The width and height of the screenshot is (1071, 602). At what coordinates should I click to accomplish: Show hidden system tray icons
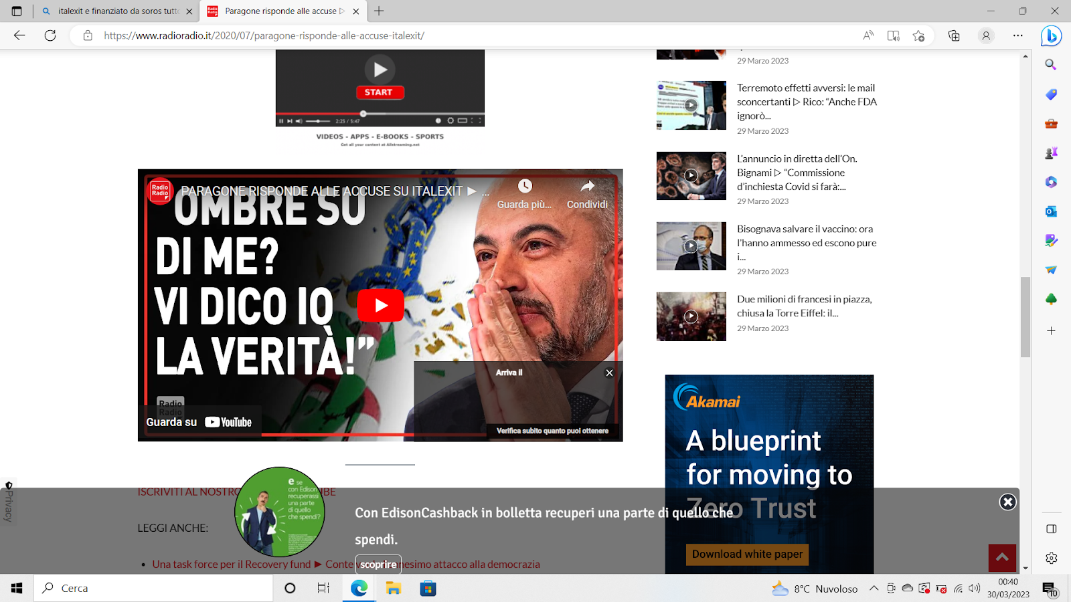tap(874, 589)
